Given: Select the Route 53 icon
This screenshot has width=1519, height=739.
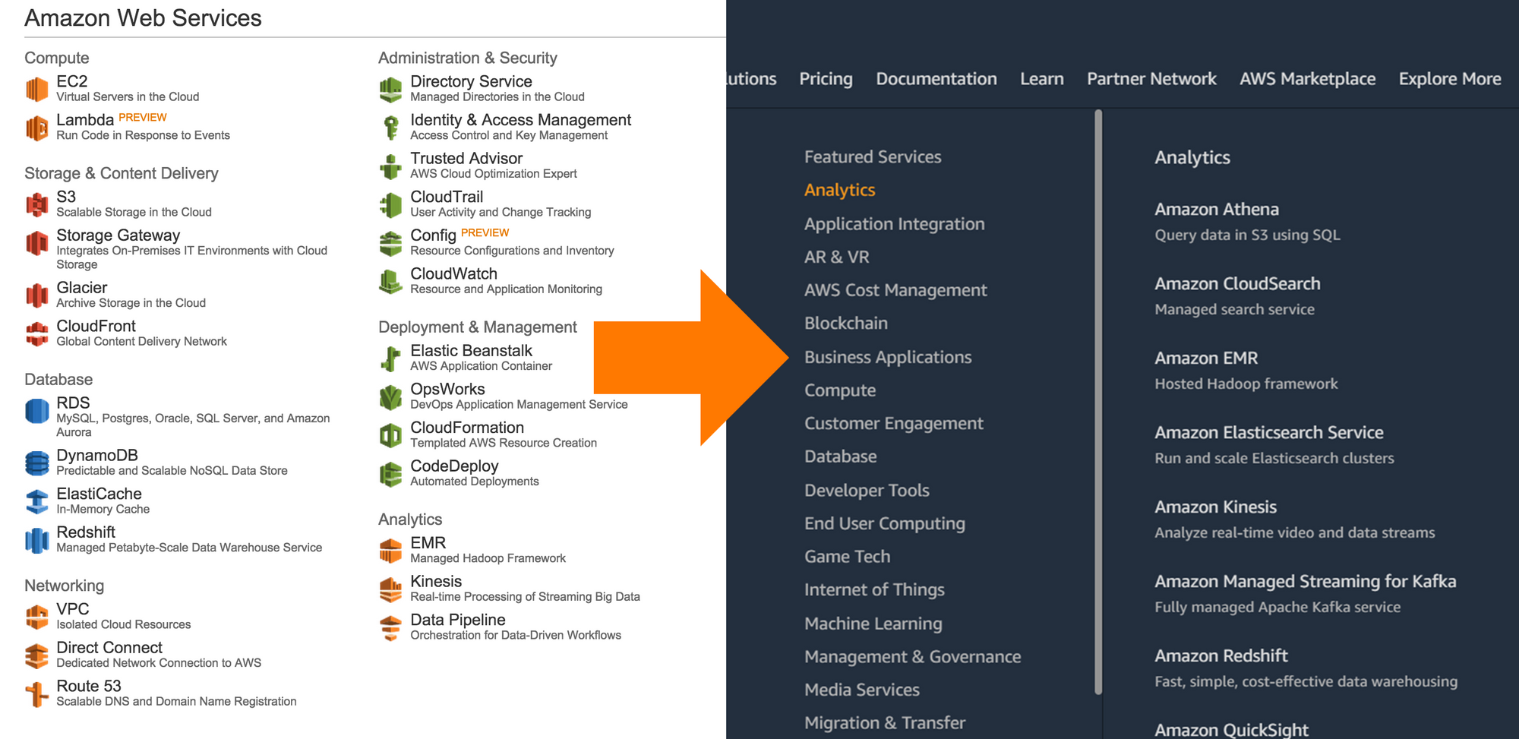Looking at the screenshot, I should [36, 693].
